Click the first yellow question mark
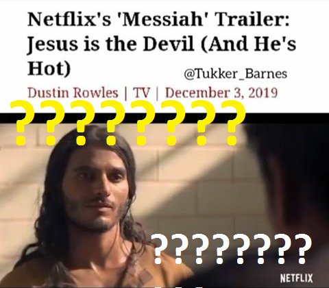Viewport: 329px width, 288px height. 21,123
